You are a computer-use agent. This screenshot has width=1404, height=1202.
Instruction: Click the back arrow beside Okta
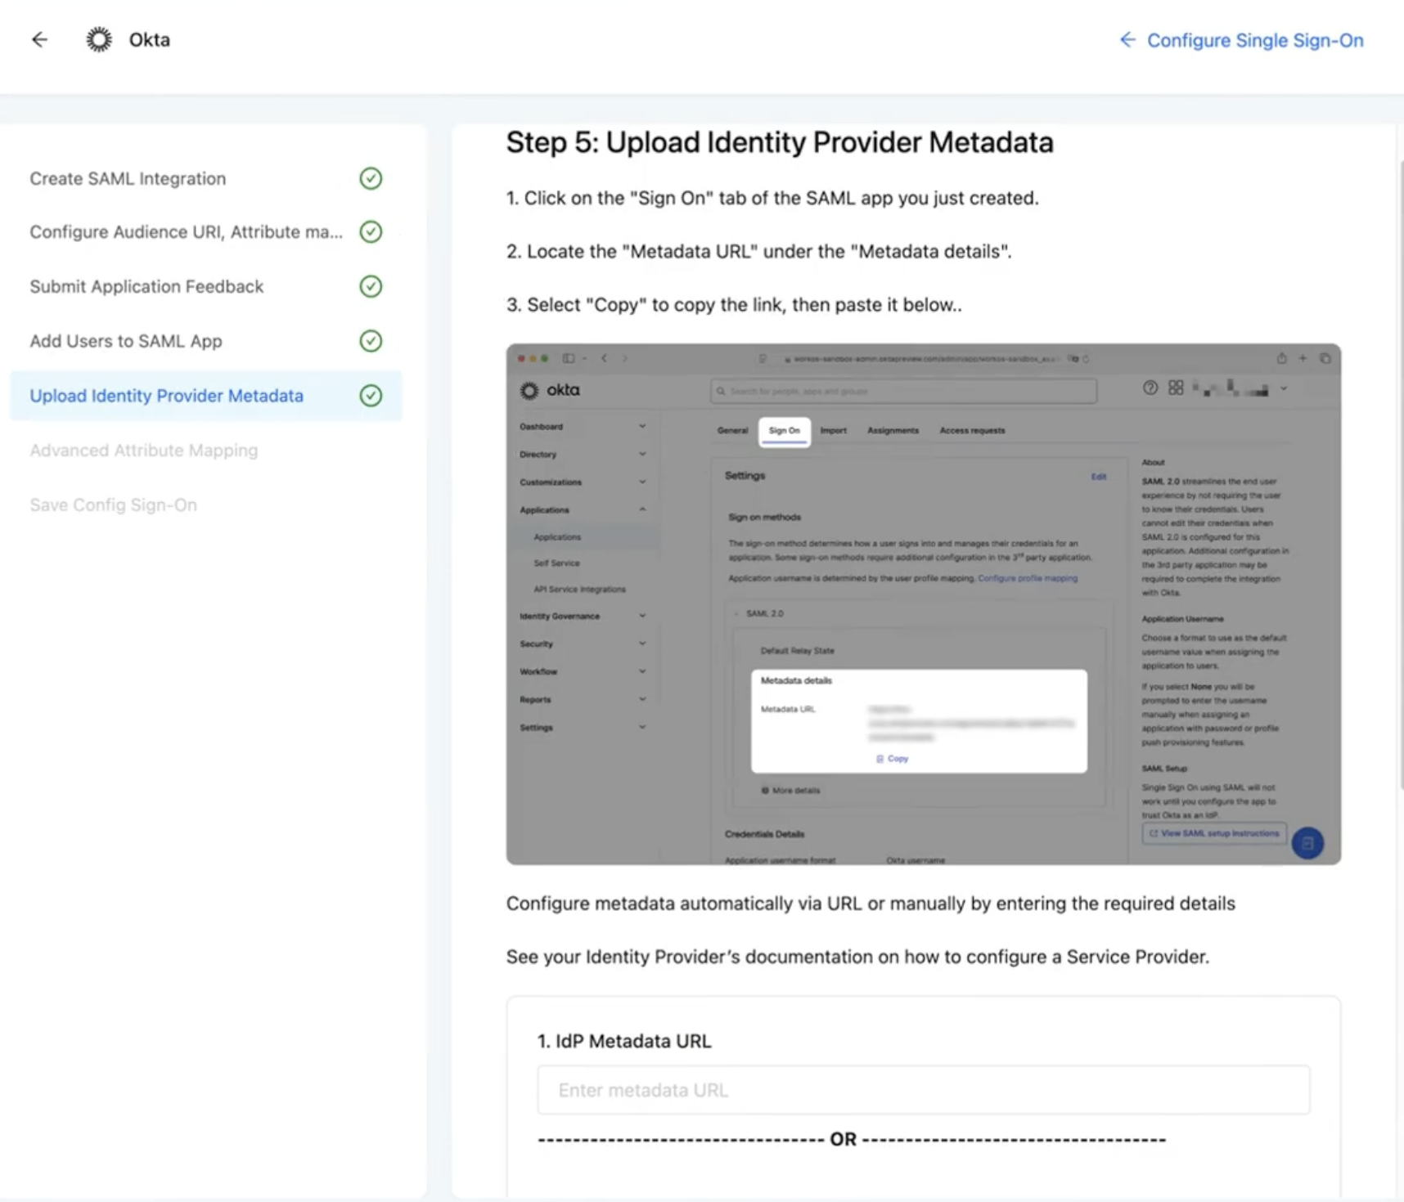(x=39, y=39)
